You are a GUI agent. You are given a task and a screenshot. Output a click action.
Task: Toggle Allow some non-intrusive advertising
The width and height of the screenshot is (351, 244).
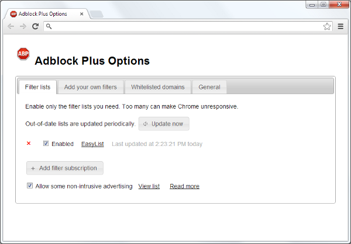pos(30,186)
